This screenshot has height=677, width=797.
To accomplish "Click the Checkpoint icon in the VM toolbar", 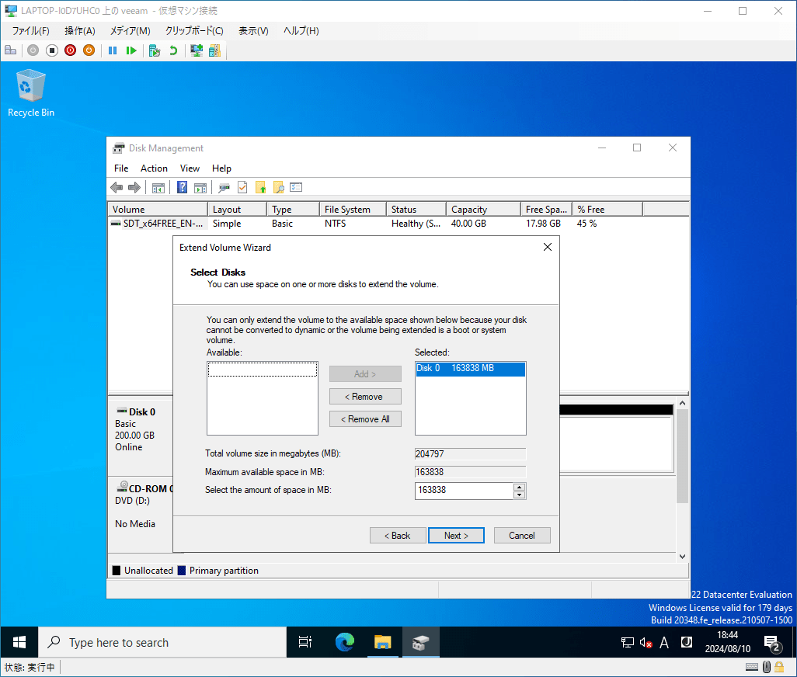I will [155, 50].
